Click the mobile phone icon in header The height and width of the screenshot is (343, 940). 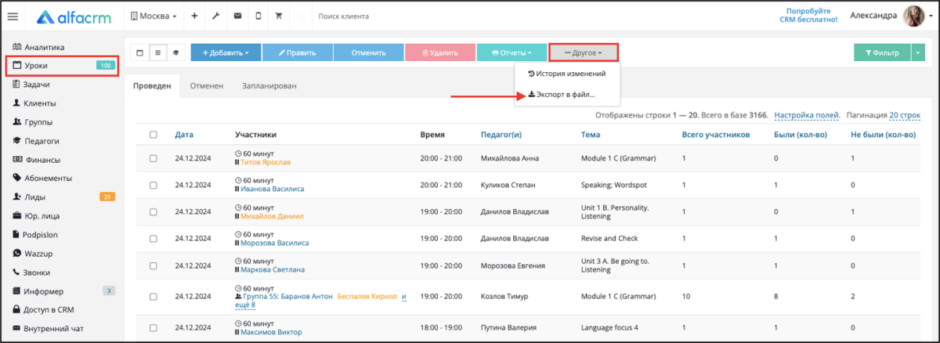pyautogui.click(x=258, y=16)
